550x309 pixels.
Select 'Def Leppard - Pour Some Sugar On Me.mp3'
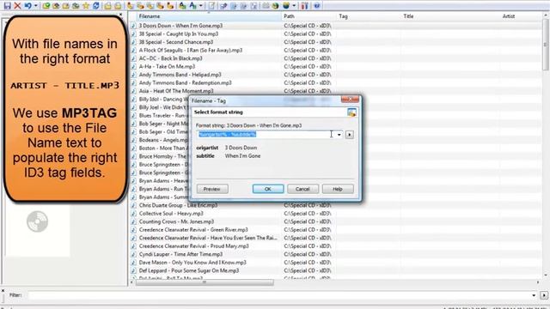[189, 270]
